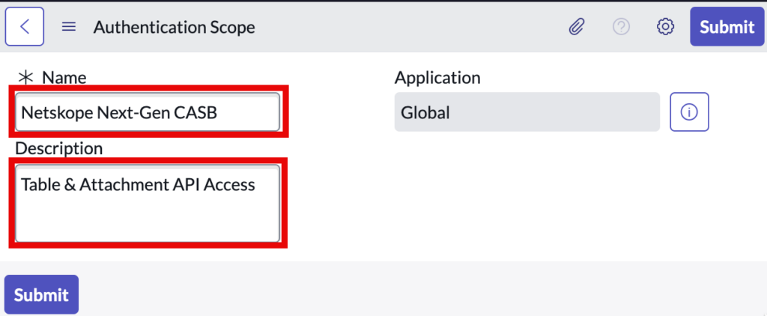767x316 pixels.
Task: Click the Application field label
Action: [x=437, y=77]
